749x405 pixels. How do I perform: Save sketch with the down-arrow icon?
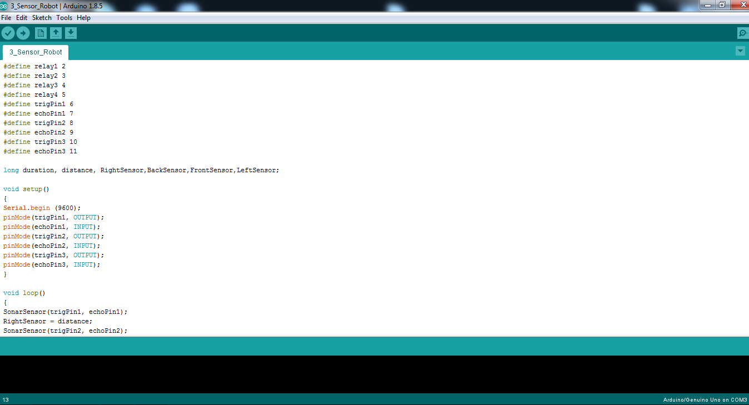pyautogui.click(x=71, y=33)
